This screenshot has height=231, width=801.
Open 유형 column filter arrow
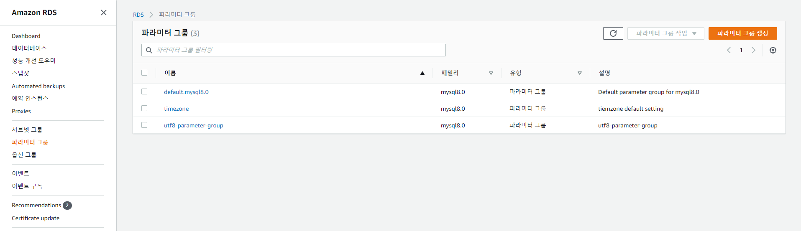(580, 73)
